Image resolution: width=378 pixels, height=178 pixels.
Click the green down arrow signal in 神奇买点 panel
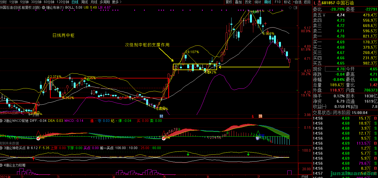coord(188,154)
